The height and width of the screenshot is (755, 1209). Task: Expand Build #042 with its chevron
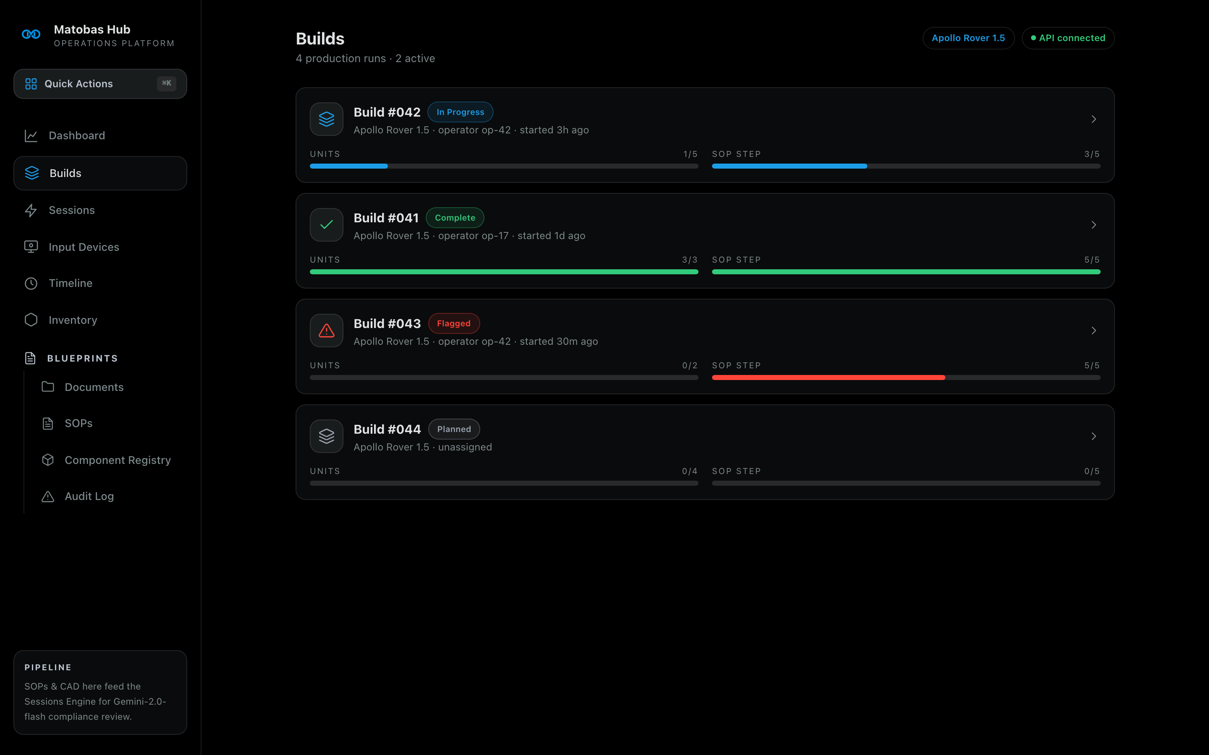pos(1094,120)
